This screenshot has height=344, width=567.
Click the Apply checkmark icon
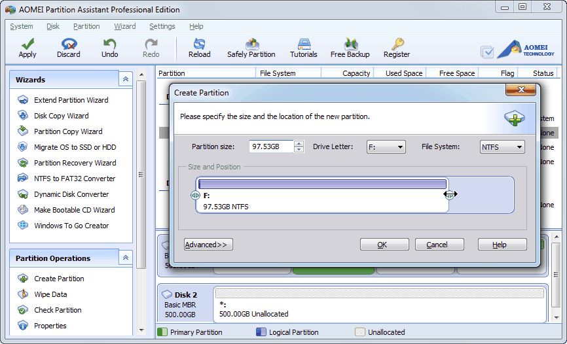[27, 44]
